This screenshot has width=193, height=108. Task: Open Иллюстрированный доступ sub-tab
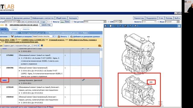pyautogui.click(x=32, y=33)
